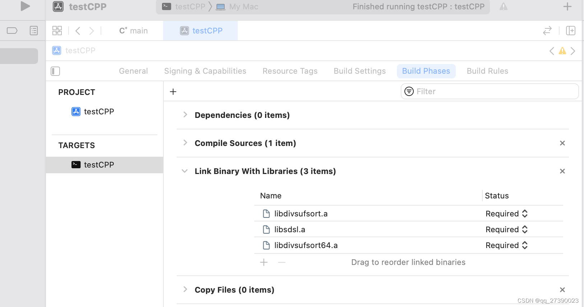Click file icon beside libdivsufsort64.a

[266, 245]
